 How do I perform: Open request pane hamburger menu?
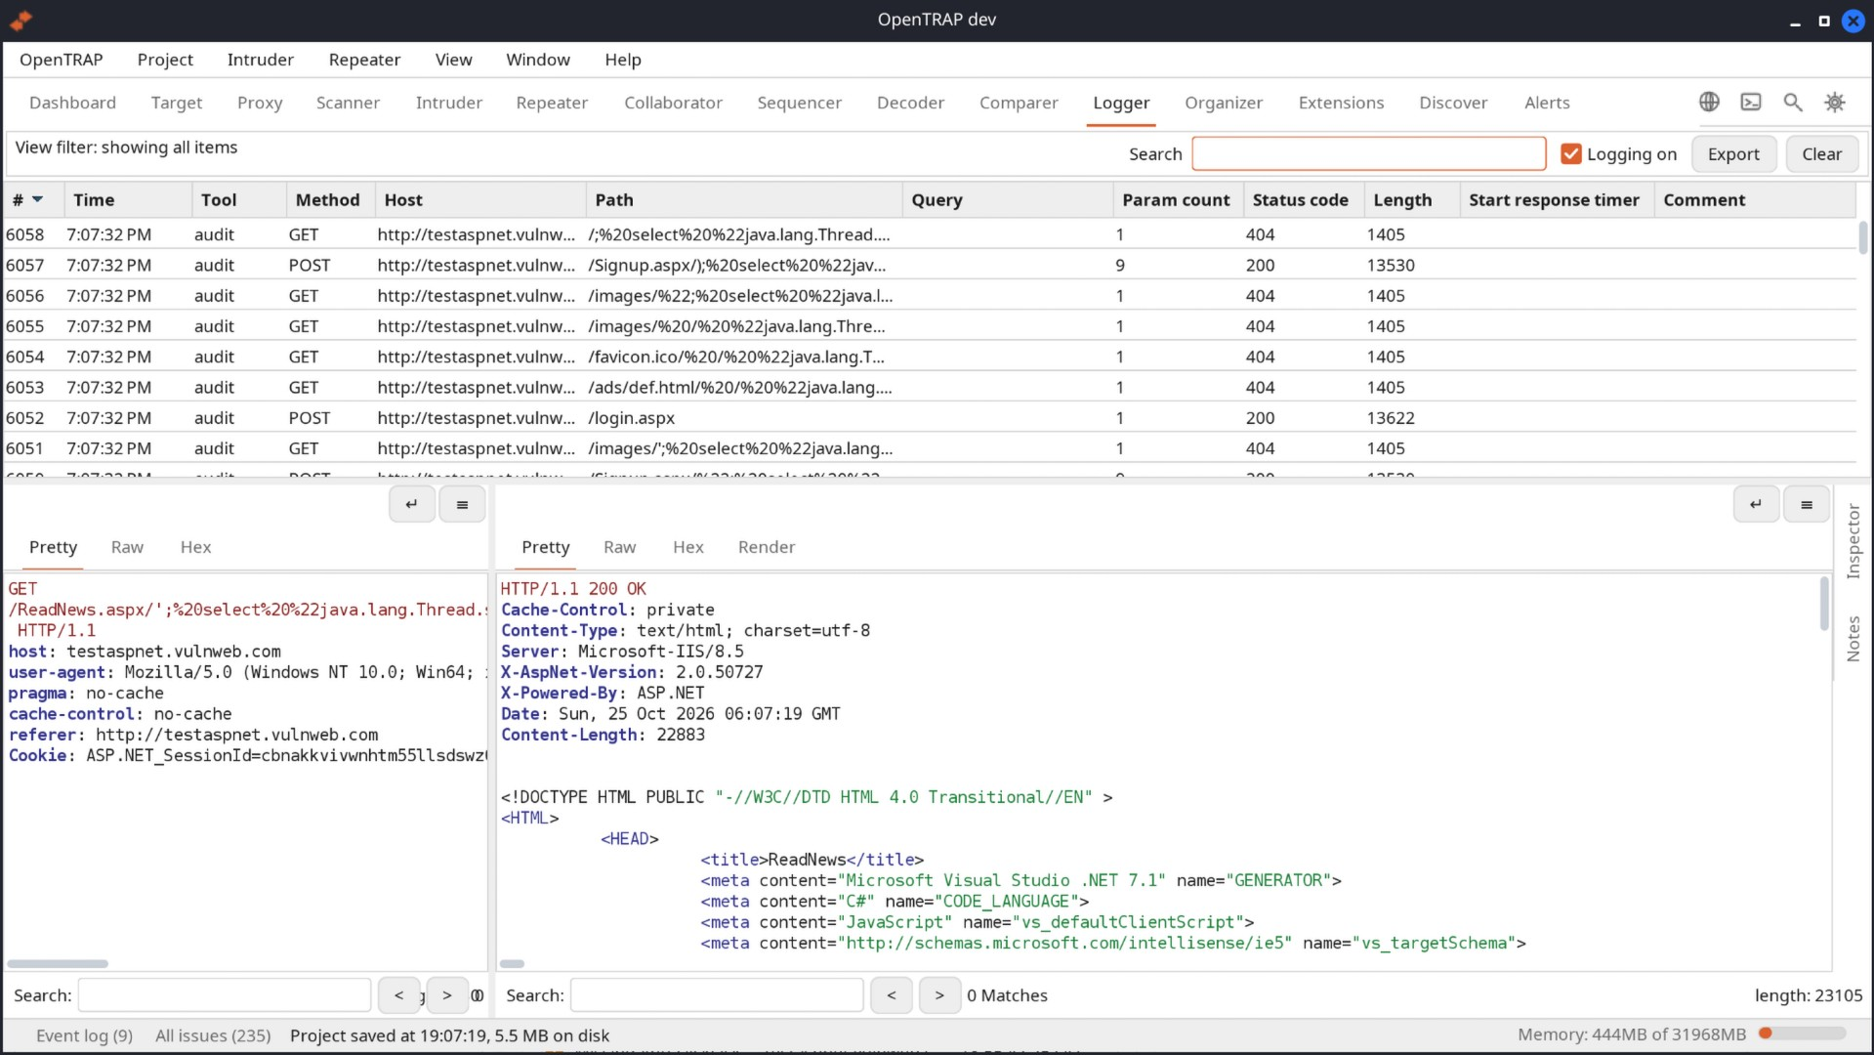pyautogui.click(x=462, y=504)
